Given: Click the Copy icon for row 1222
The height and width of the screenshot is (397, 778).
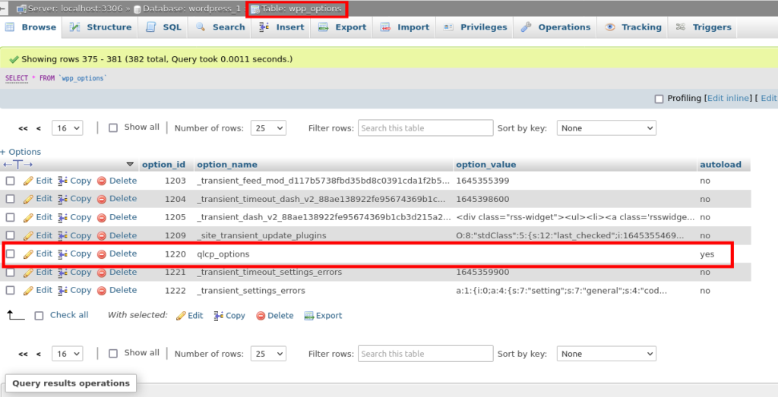Looking at the screenshot, I should coord(62,291).
